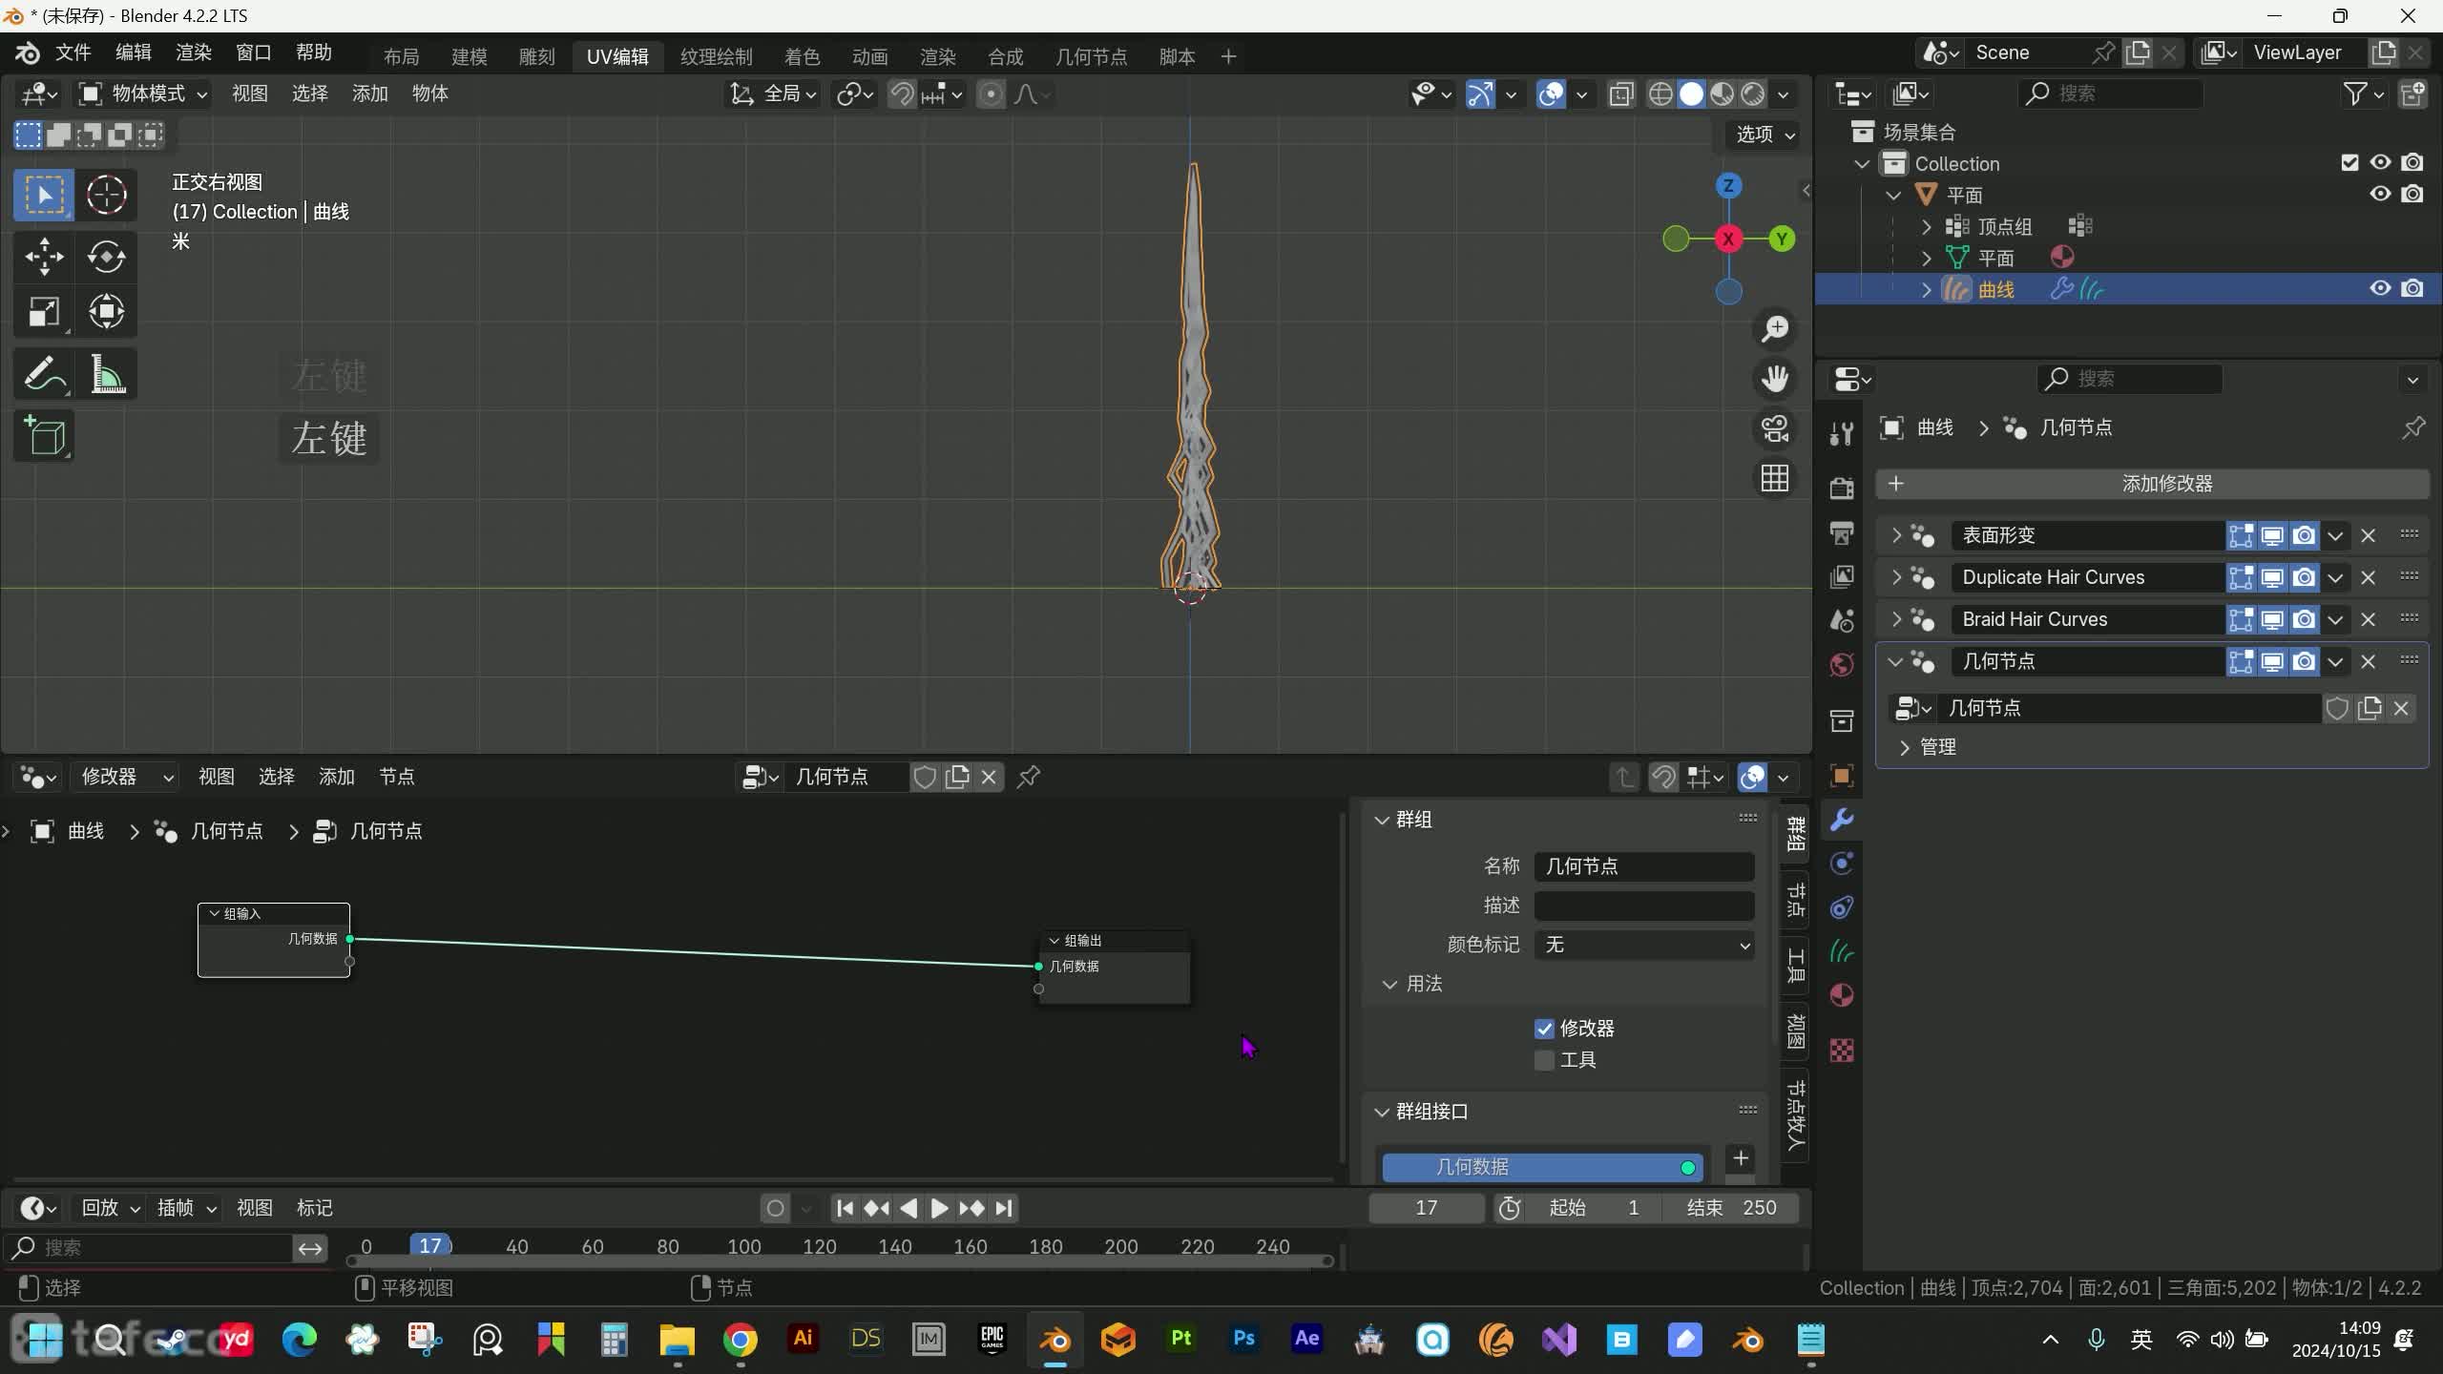Screen dimensions: 2443x1374
Task: Open the 颜色标记 dropdown
Action: pos(1644,945)
